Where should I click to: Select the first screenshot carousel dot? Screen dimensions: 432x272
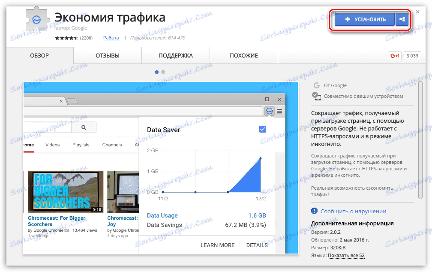tap(157, 72)
